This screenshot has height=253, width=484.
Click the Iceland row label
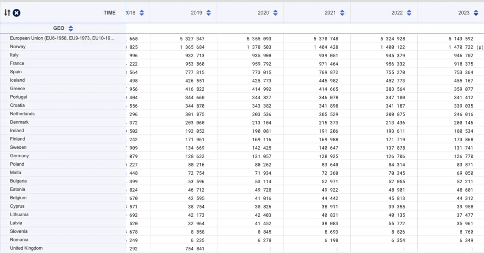pos(17,80)
